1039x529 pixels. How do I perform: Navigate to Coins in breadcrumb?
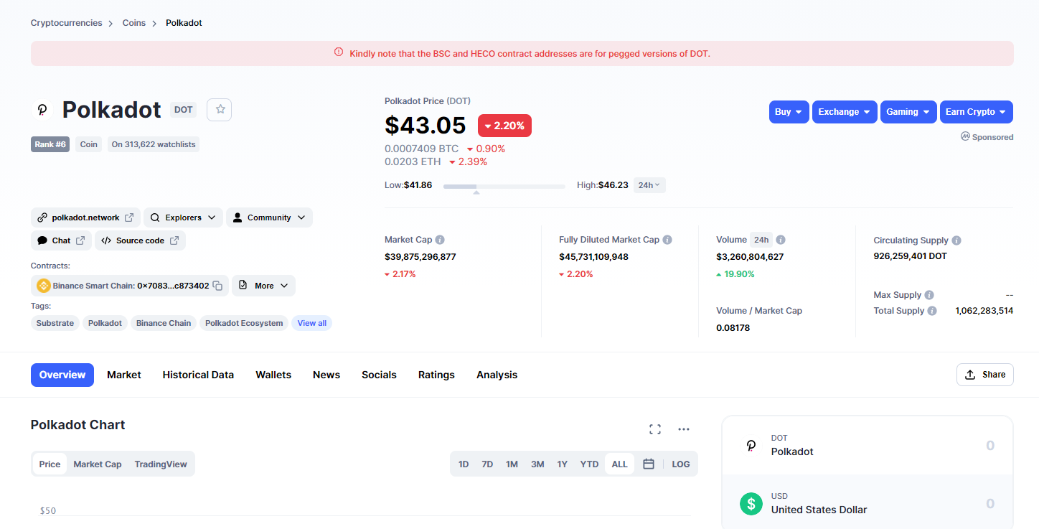coord(134,23)
